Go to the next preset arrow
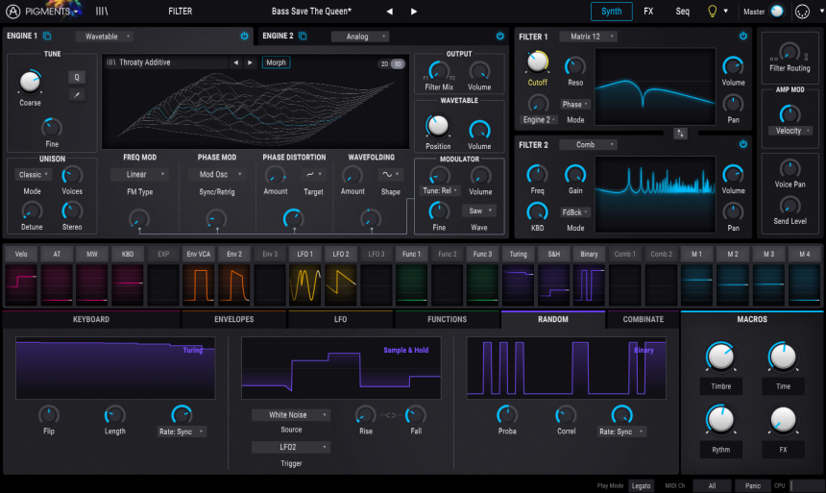This screenshot has width=826, height=493. (x=414, y=12)
